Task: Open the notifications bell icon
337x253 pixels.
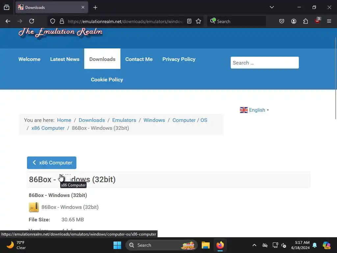Action: click(315, 245)
